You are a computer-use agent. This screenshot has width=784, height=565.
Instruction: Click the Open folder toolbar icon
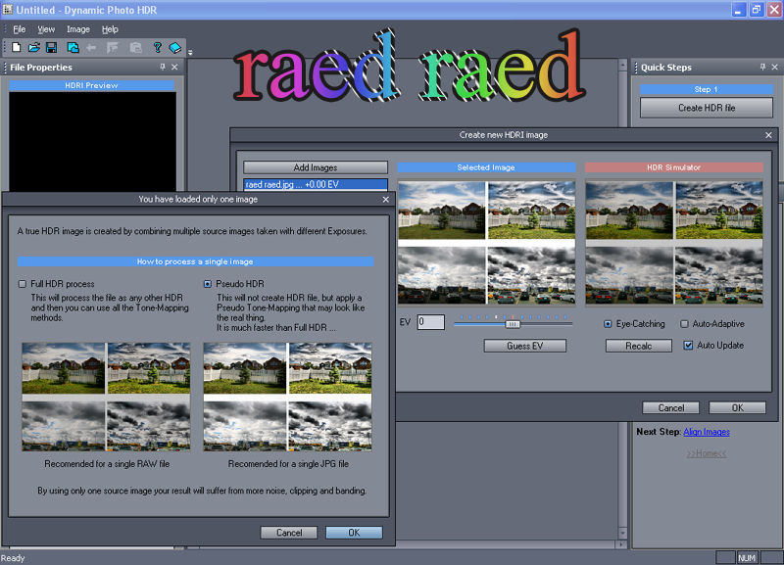[x=34, y=47]
